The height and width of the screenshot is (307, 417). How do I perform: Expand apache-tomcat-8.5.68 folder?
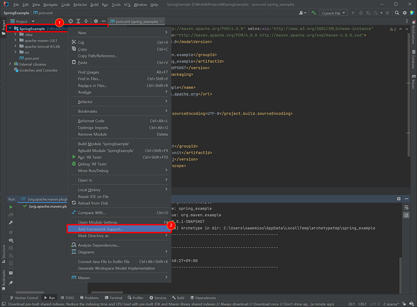(16, 46)
